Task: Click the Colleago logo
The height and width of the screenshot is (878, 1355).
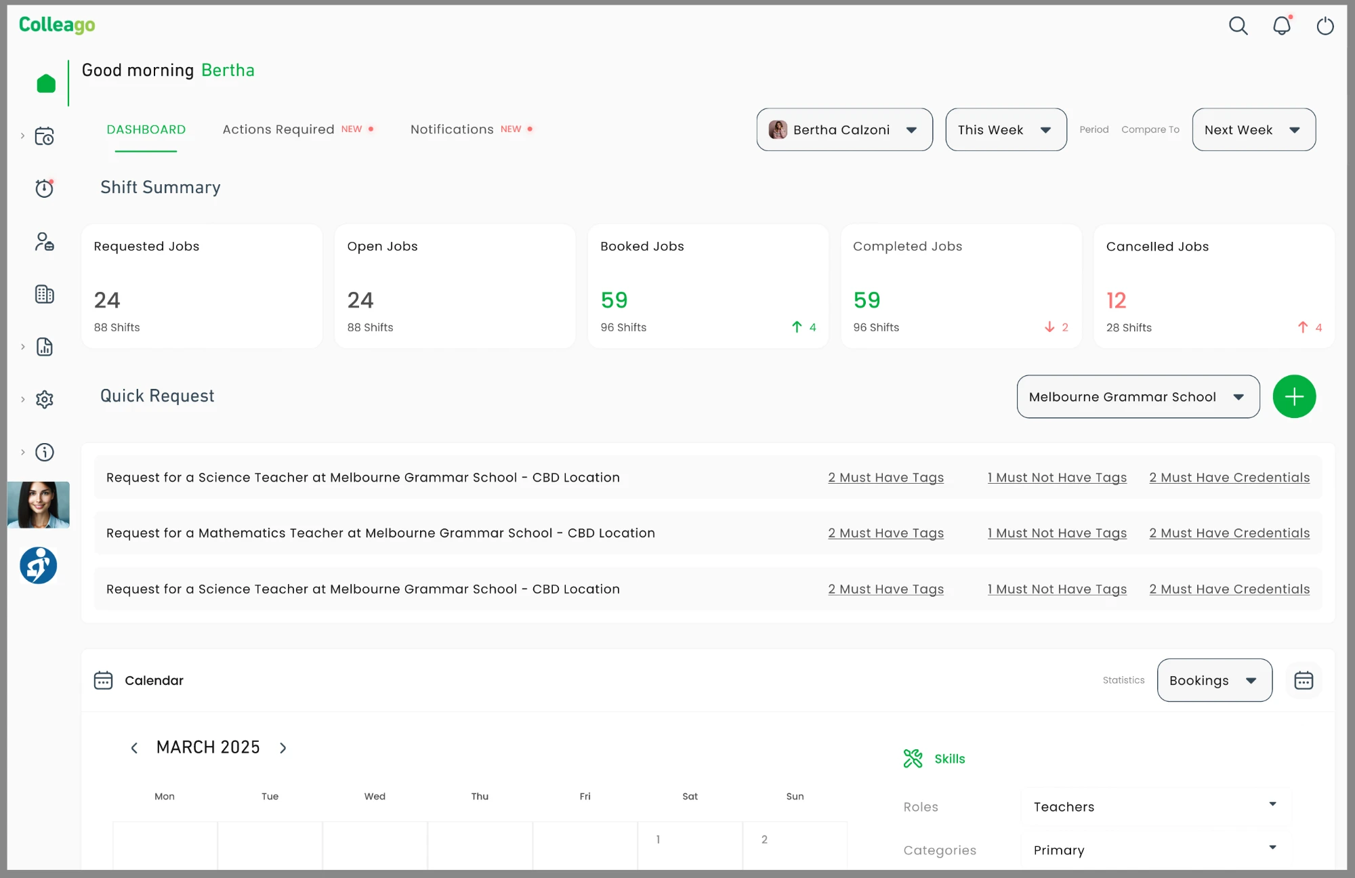Action: coord(57,25)
